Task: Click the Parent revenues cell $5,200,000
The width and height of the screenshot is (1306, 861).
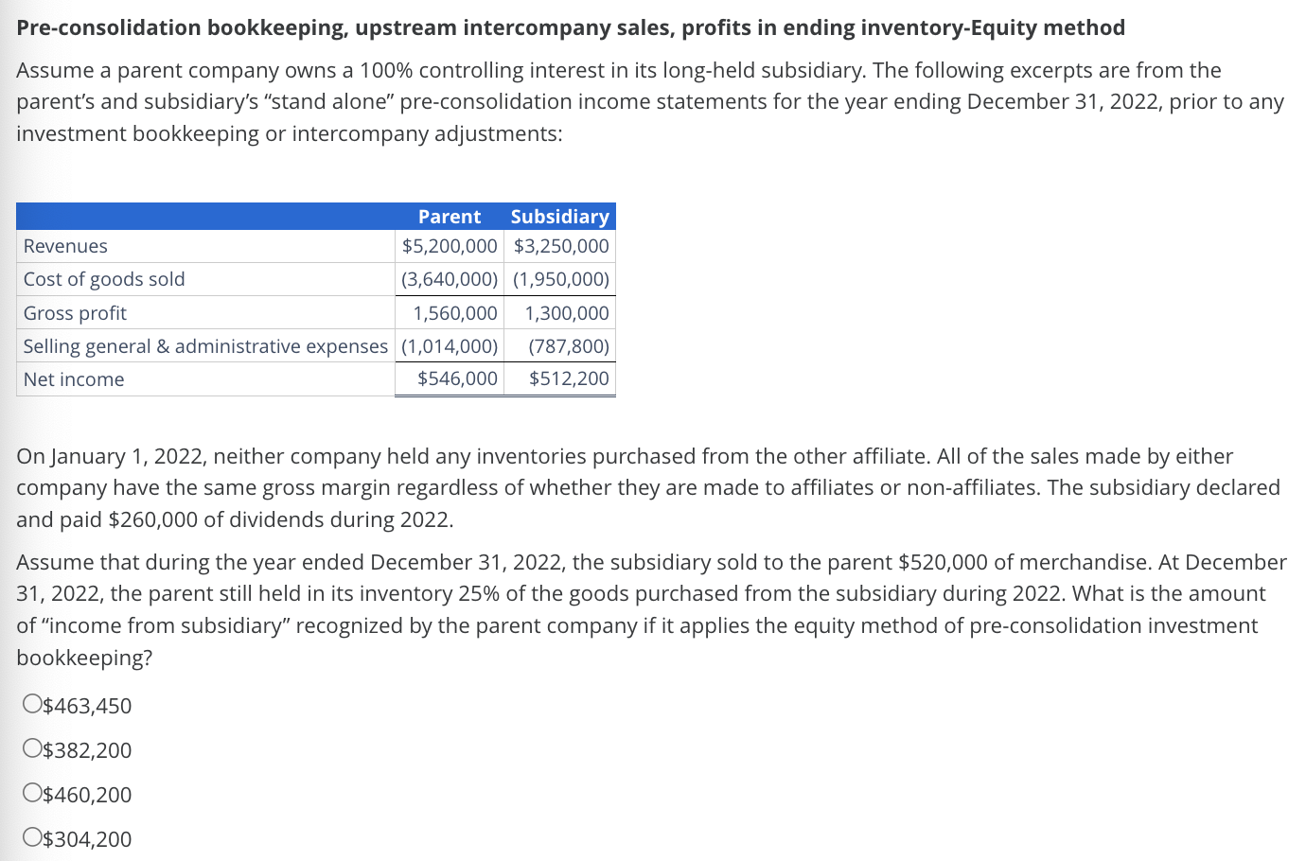Action: (449, 246)
